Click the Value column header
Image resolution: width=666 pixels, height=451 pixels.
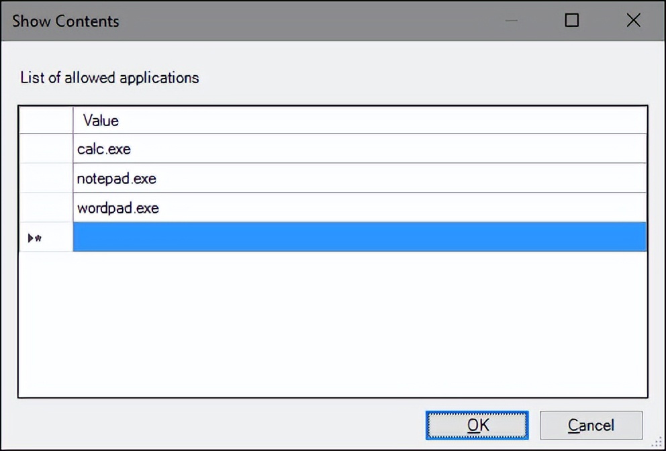pyautogui.click(x=100, y=120)
